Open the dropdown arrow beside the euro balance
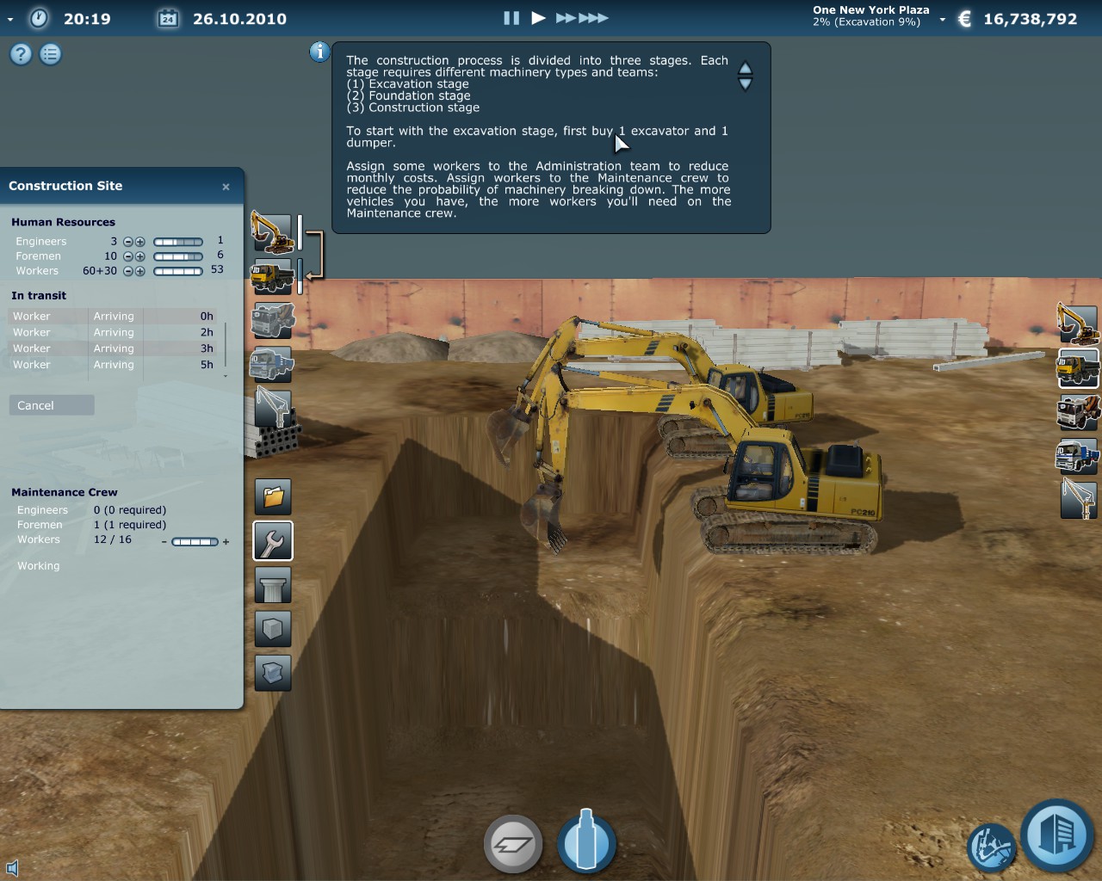The height and width of the screenshot is (881, 1102). tap(942, 19)
